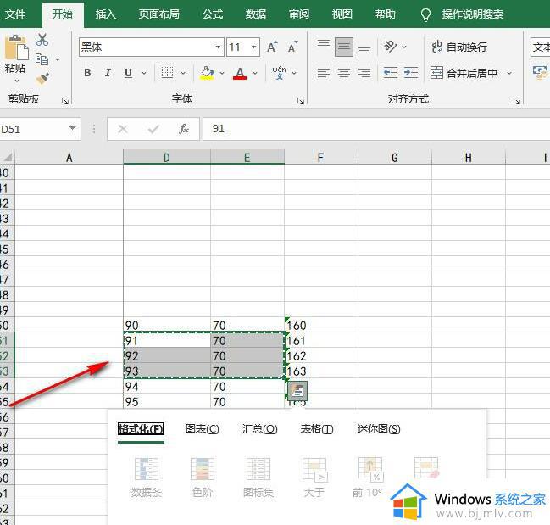Set top vertical alignment
The height and width of the screenshot is (525, 550).
point(324,43)
